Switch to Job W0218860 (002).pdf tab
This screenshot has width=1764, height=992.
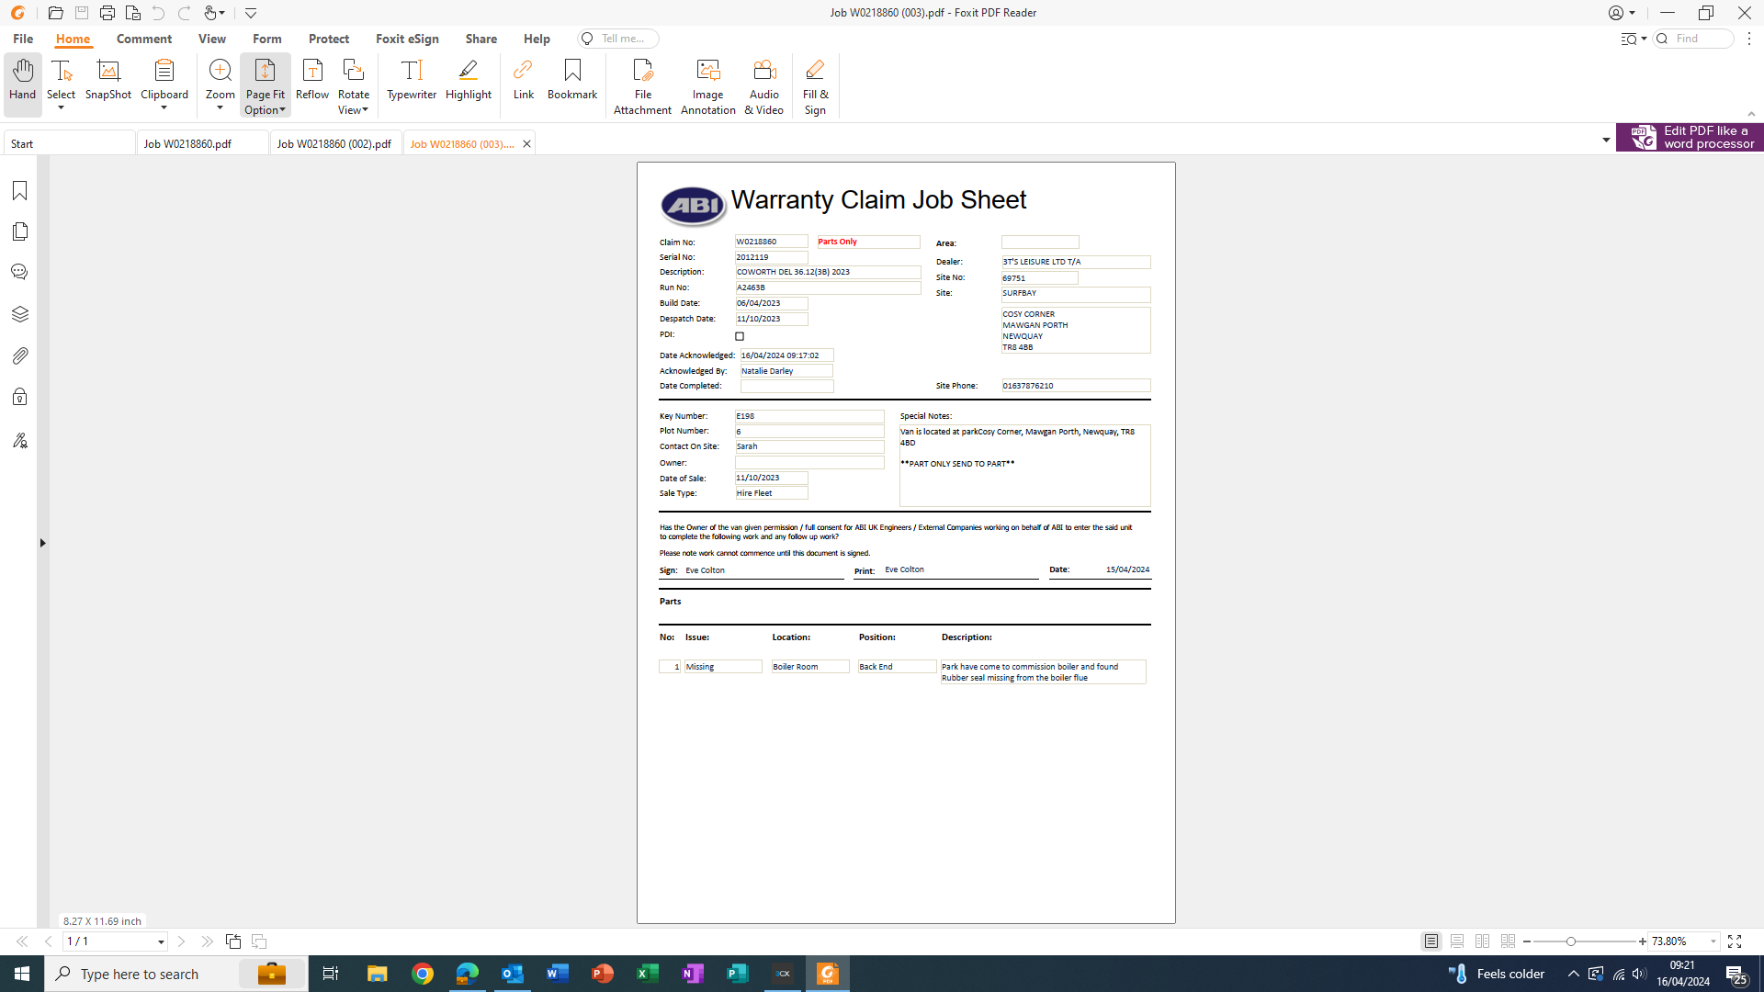coord(334,143)
